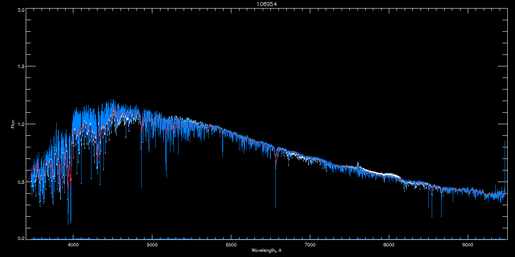
Task: Click the 1.0 y-axis tick label
Action: click(x=21, y=124)
